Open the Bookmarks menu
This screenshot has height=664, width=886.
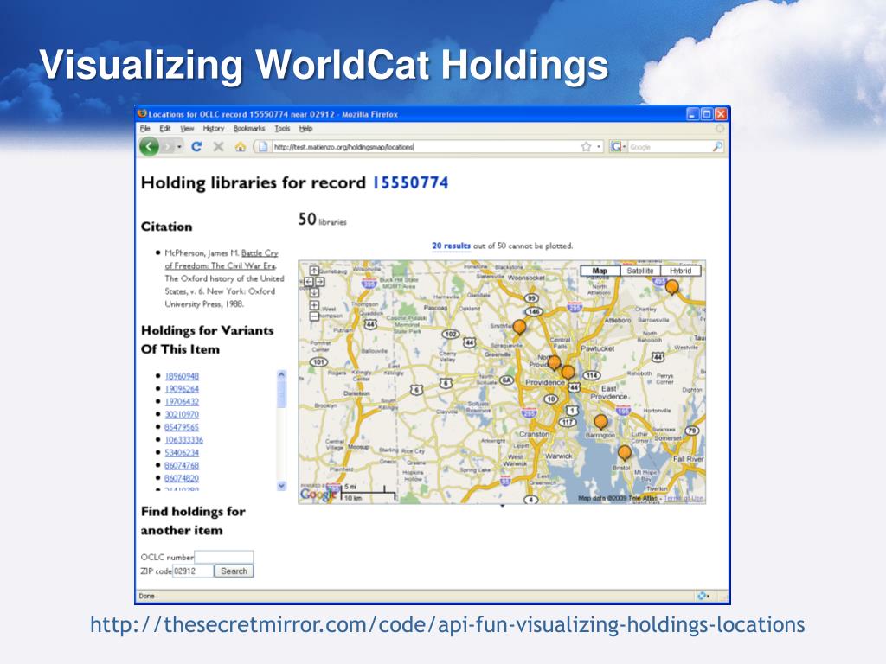point(249,129)
